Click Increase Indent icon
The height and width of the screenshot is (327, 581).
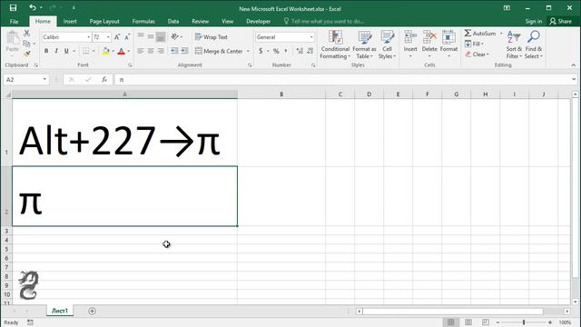pyautogui.click(x=184, y=51)
